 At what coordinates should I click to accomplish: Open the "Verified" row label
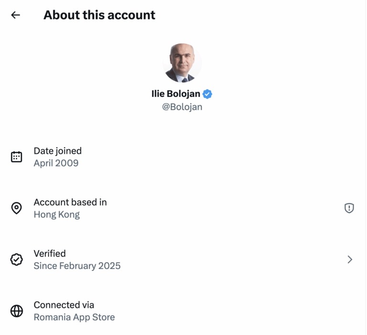50,254
